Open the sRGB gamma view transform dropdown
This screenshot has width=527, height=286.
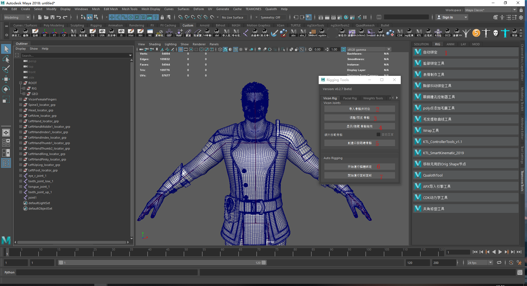388,49
